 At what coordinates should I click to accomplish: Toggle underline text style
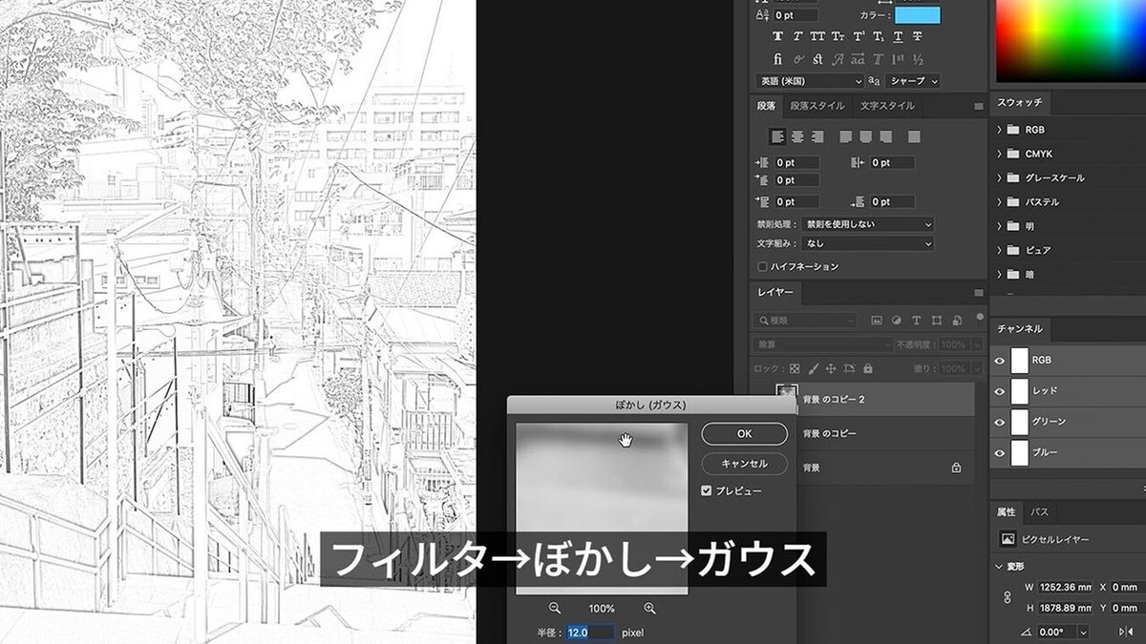coord(898,36)
